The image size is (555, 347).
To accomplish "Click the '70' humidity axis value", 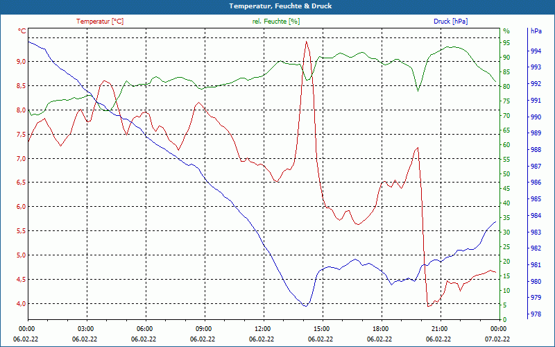I will coord(506,116).
